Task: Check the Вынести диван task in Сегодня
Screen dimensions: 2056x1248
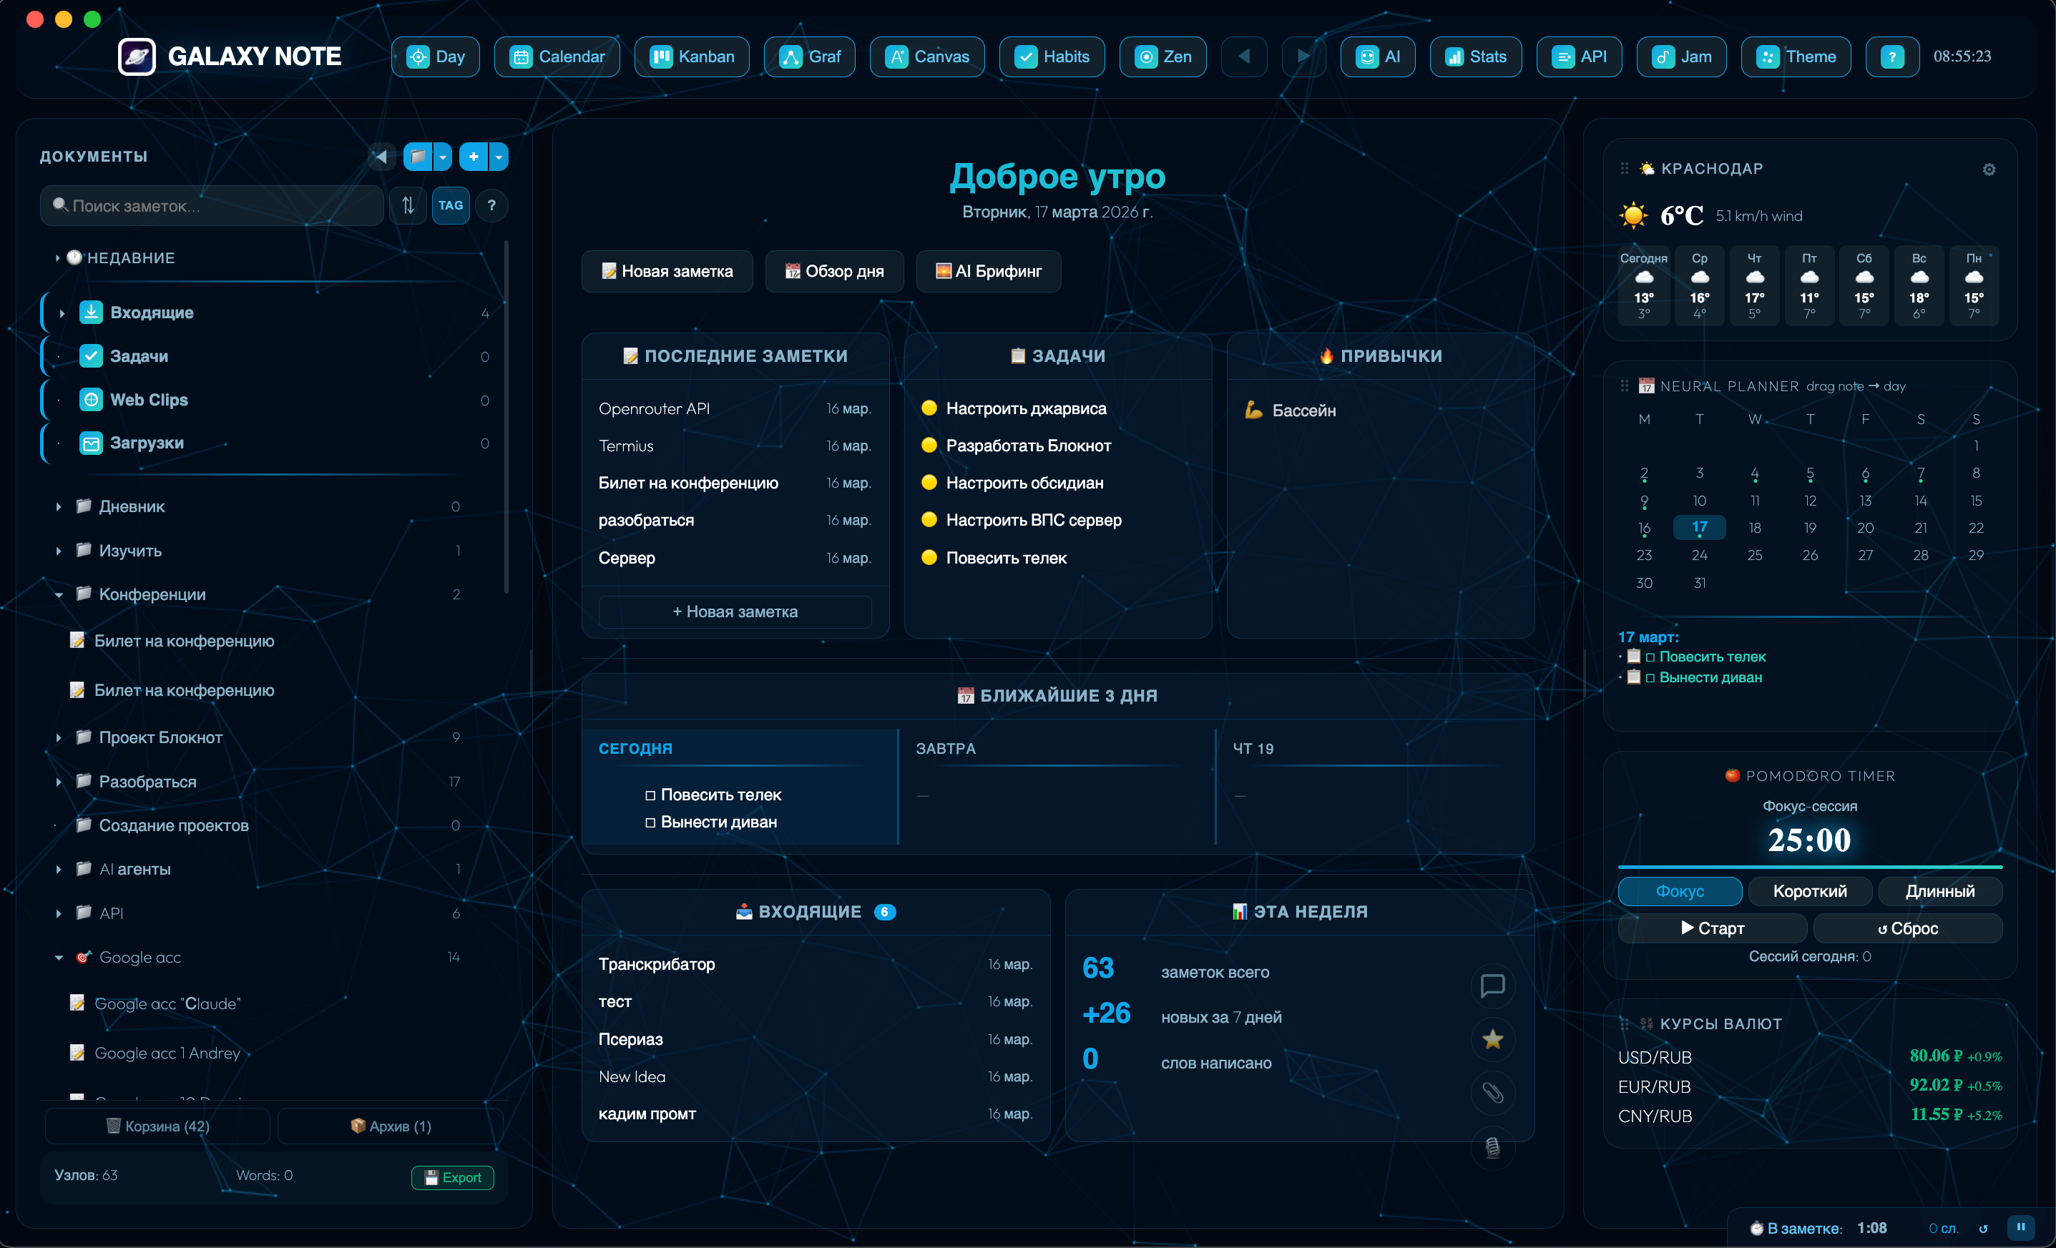Action: [650, 822]
